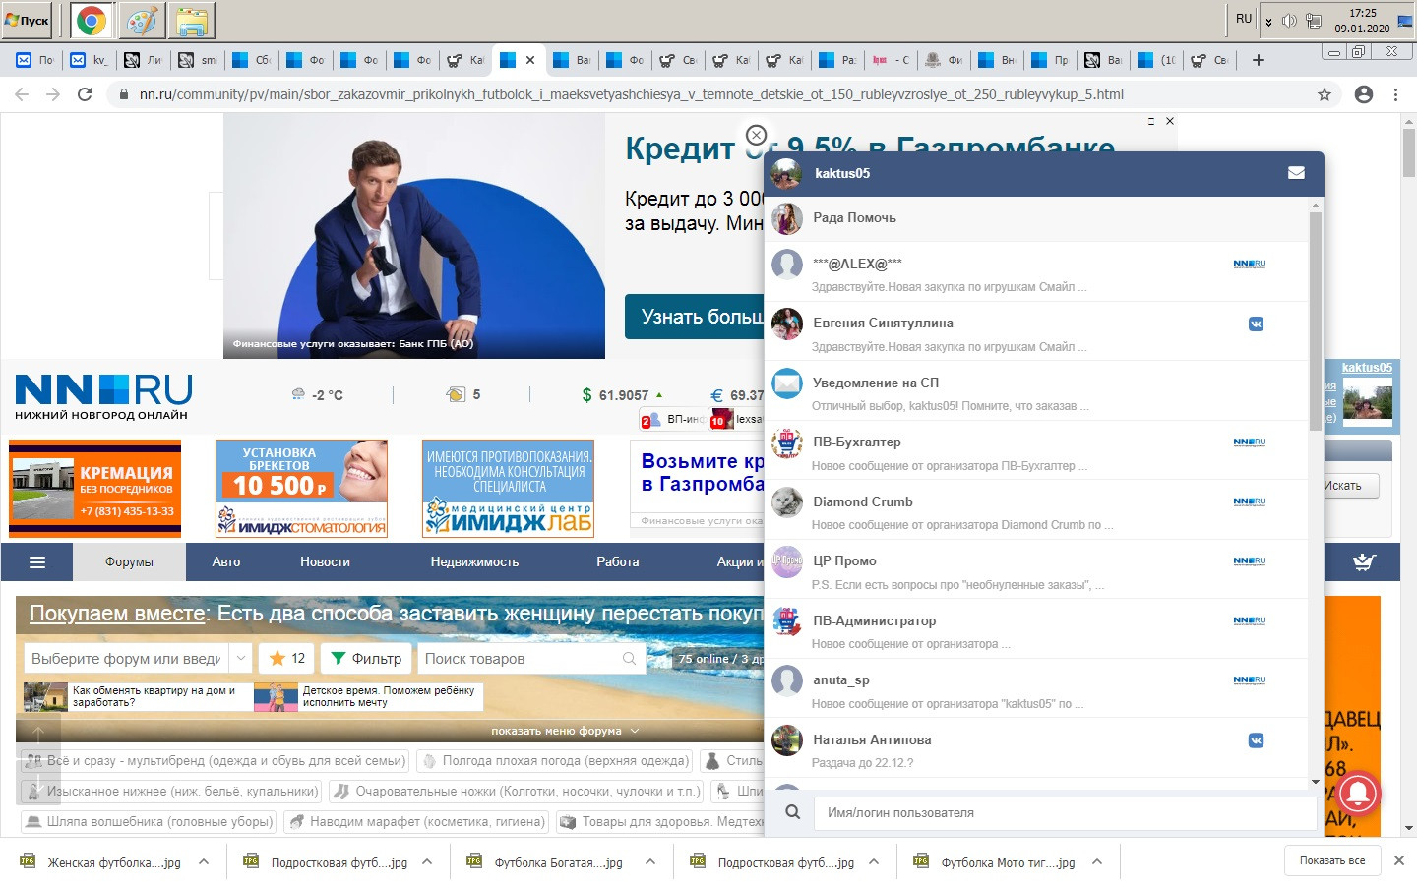Open file explorer from the taskbar
The width and height of the screenshot is (1417, 885).
point(192,20)
